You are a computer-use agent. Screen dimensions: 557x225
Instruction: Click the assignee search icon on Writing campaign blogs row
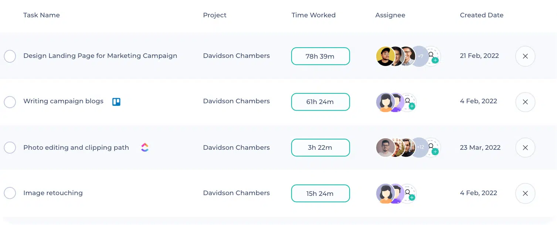pyautogui.click(x=408, y=101)
